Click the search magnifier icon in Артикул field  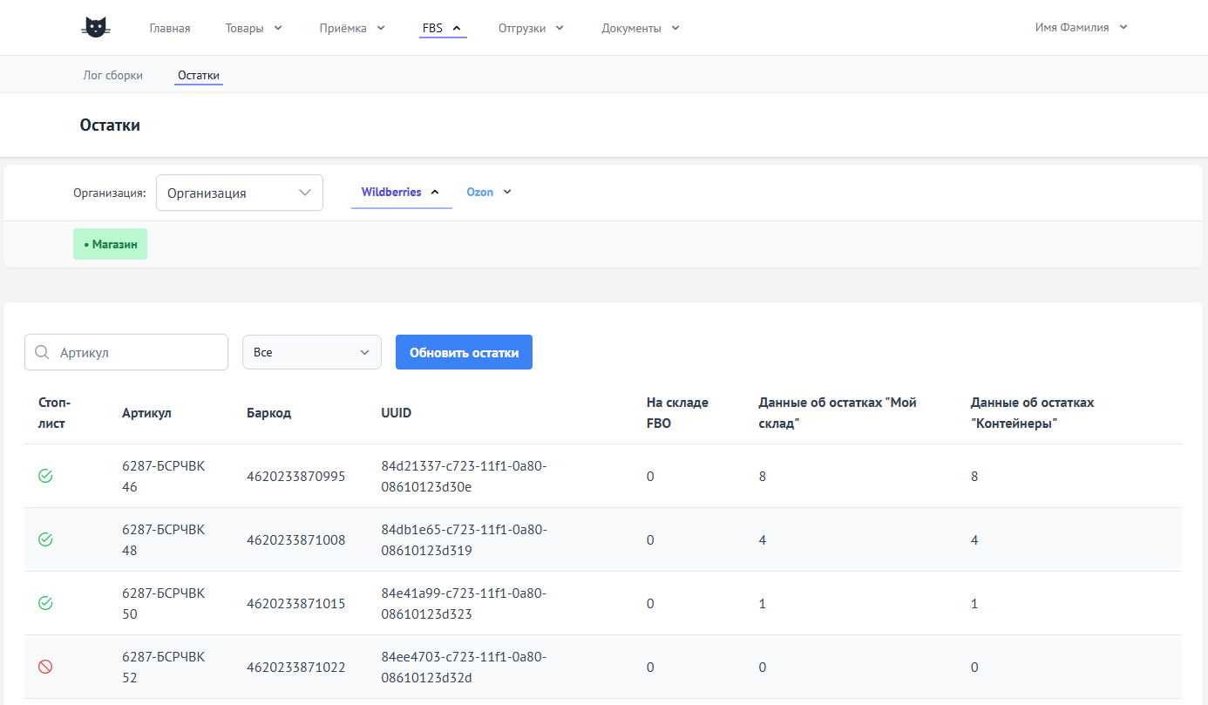pos(42,353)
